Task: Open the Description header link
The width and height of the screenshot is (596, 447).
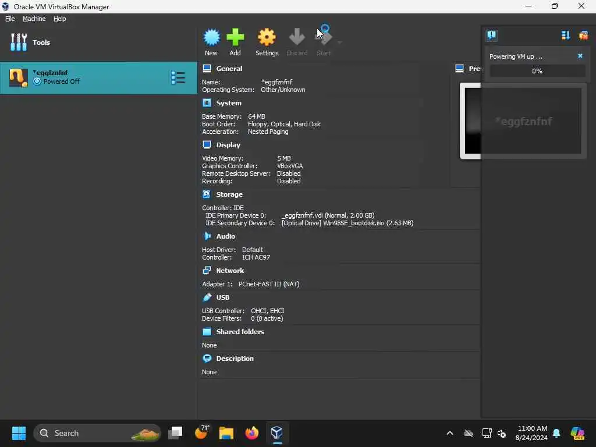Action: click(x=235, y=359)
